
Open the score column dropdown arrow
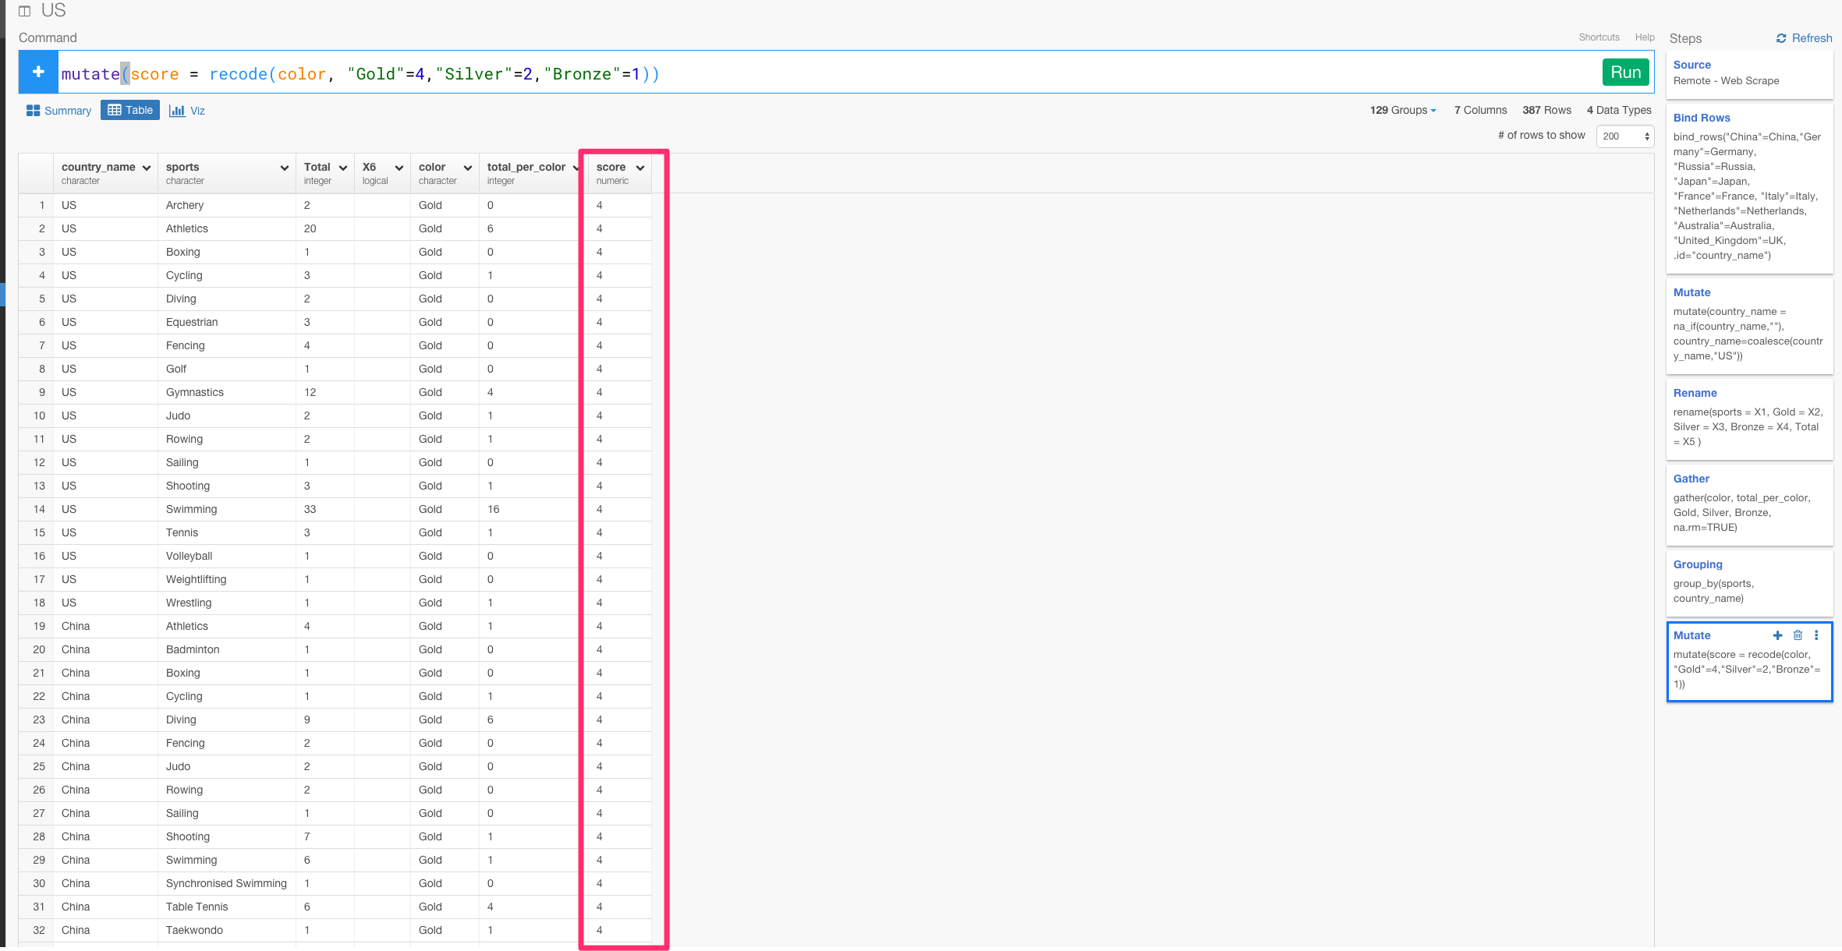pos(640,168)
